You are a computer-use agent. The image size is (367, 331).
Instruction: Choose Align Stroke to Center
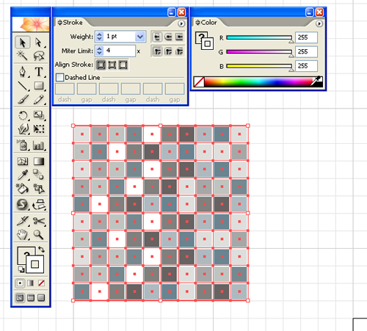pyautogui.click(x=101, y=65)
